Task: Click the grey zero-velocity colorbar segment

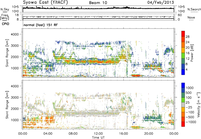Action: click(183, 105)
